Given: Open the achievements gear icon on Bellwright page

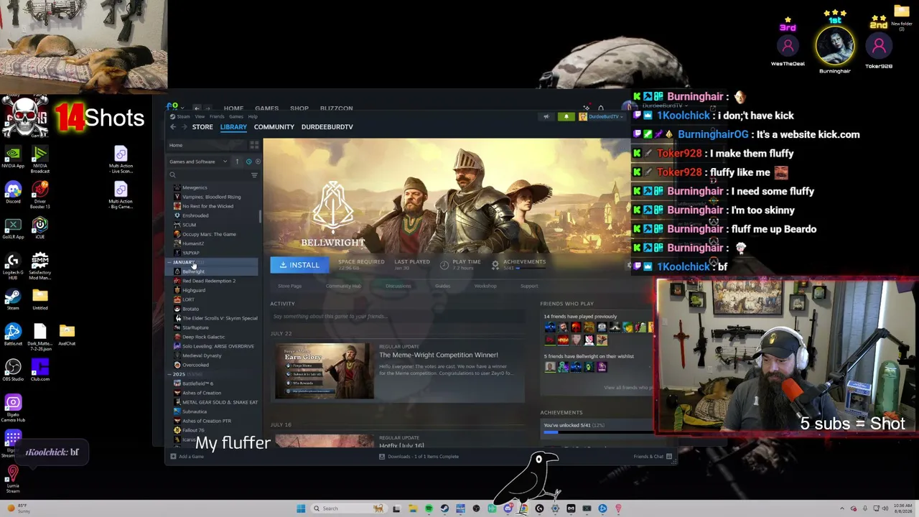Looking at the screenshot, I should (495, 265).
